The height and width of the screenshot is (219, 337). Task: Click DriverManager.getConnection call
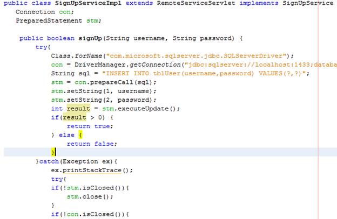[127, 65]
